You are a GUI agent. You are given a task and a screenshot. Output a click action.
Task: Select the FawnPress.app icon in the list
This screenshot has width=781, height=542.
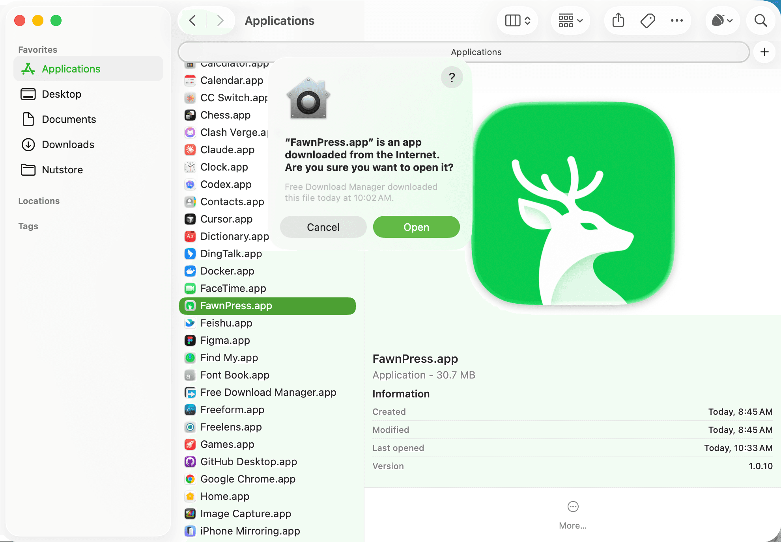click(190, 306)
